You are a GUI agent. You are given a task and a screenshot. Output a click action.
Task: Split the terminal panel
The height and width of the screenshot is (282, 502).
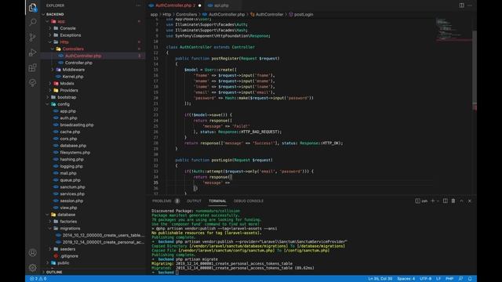(x=446, y=201)
